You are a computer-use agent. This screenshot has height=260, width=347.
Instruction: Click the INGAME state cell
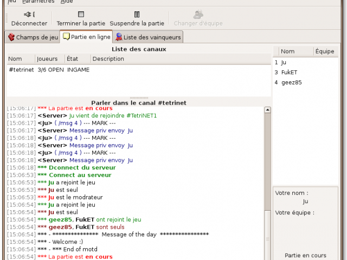(78, 70)
